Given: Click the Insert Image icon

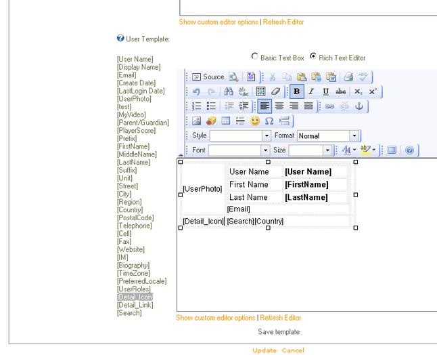Looking at the screenshot, I should [x=196, y=121].
